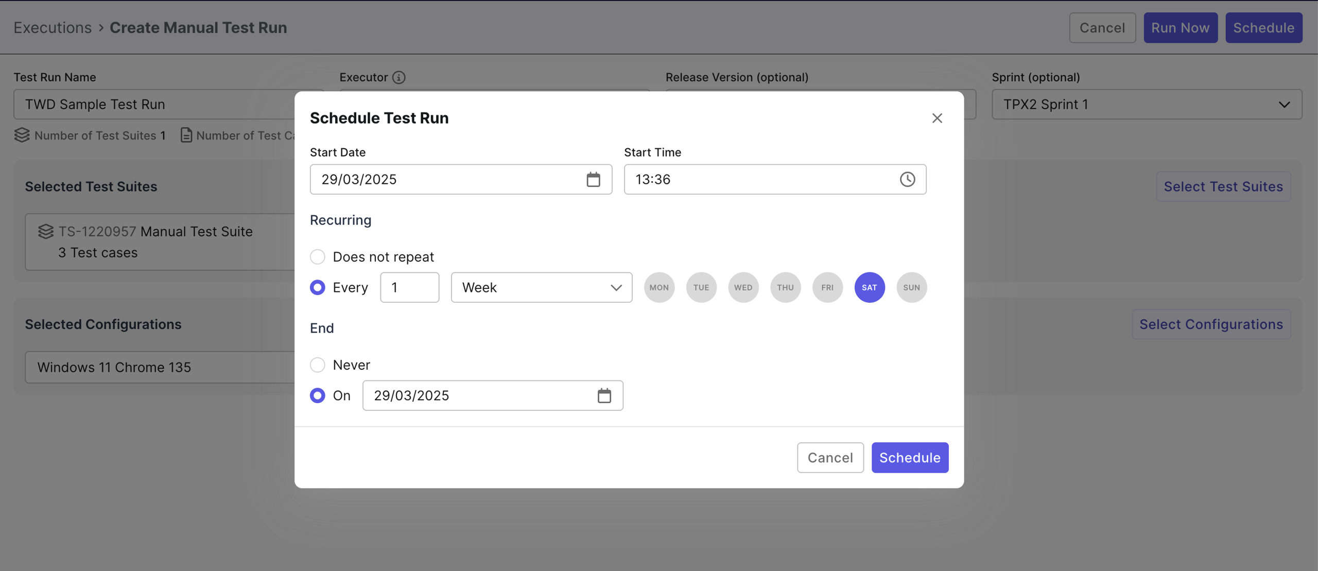Open Select Test Suites

(1223, 186)
